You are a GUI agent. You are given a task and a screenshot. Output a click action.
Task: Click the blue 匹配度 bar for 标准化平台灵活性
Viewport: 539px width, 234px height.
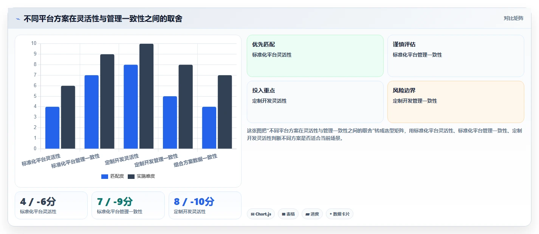(x=53, y=128)
